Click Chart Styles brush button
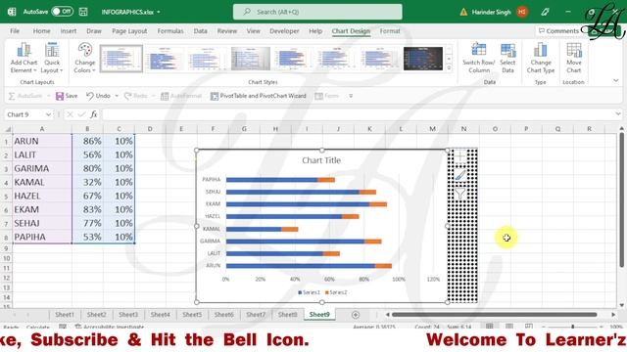The image size is (627, 352). point(460,175)
